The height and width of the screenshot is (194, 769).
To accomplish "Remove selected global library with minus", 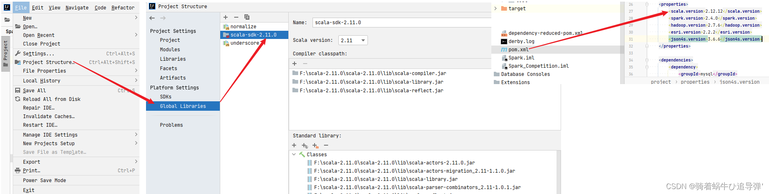I will tap(236, 17).
